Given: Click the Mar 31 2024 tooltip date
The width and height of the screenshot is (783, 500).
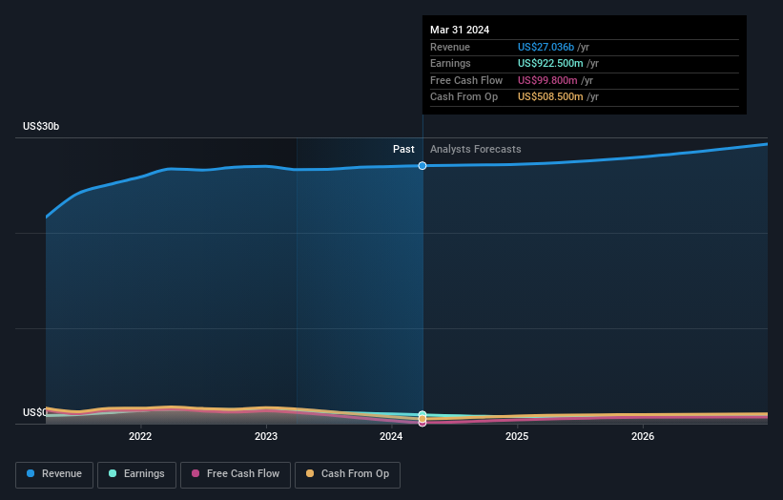Looking at the screenshot, I should click(x=460, y=30).
